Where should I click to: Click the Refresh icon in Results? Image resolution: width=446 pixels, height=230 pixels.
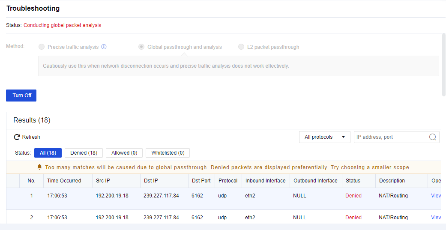pyautogui.click(x=17, y=137)
